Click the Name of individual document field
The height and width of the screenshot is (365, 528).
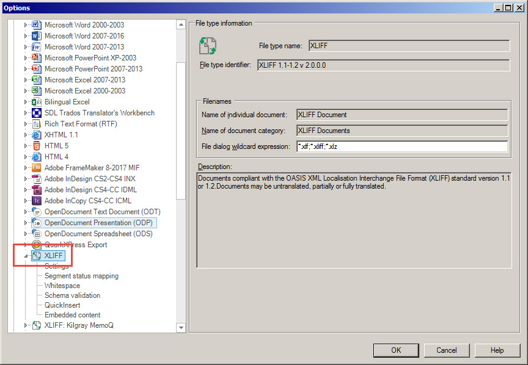tap(402, 115)
